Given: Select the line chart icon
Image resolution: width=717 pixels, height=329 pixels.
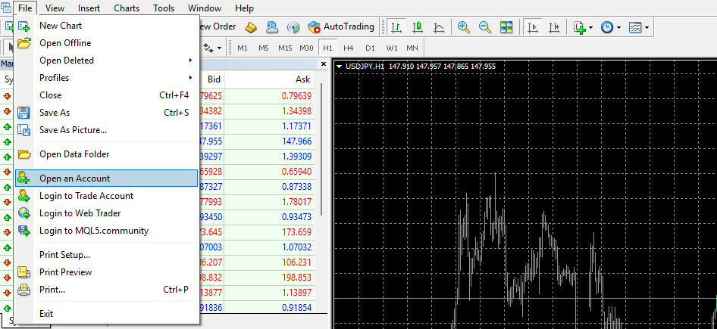Looking at the screenshot, I should coord(438,27).
